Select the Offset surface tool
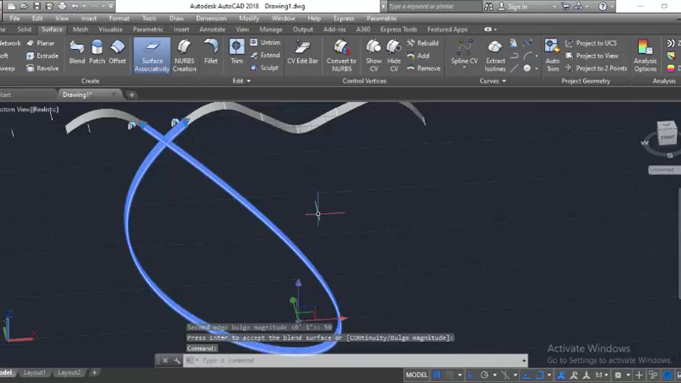Image resolution: width=681 pixels, height=383 pixels. pos(117,53)
